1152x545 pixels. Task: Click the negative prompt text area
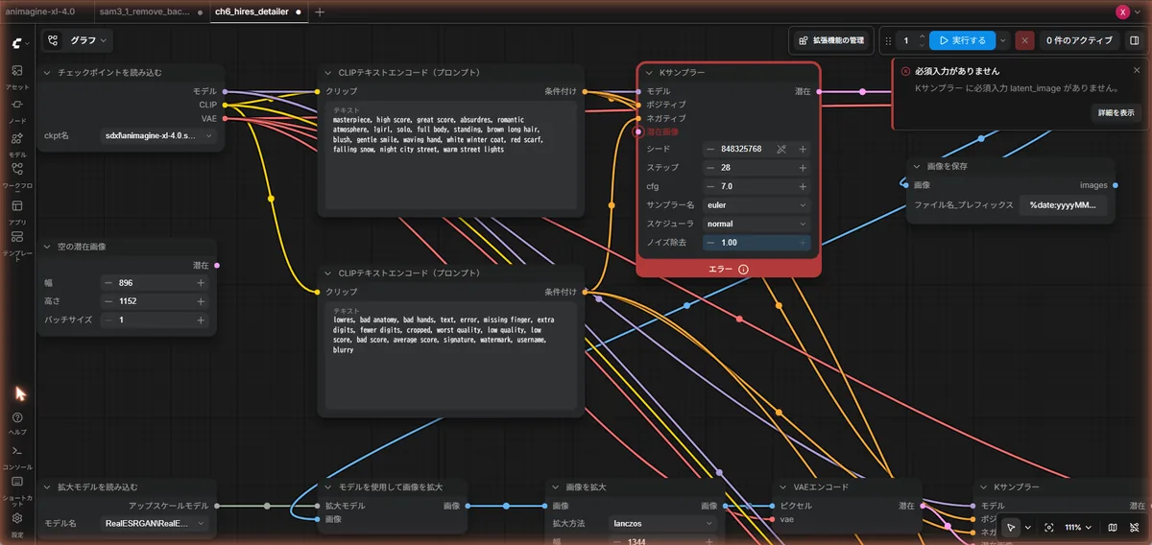(x=450, y=356)
